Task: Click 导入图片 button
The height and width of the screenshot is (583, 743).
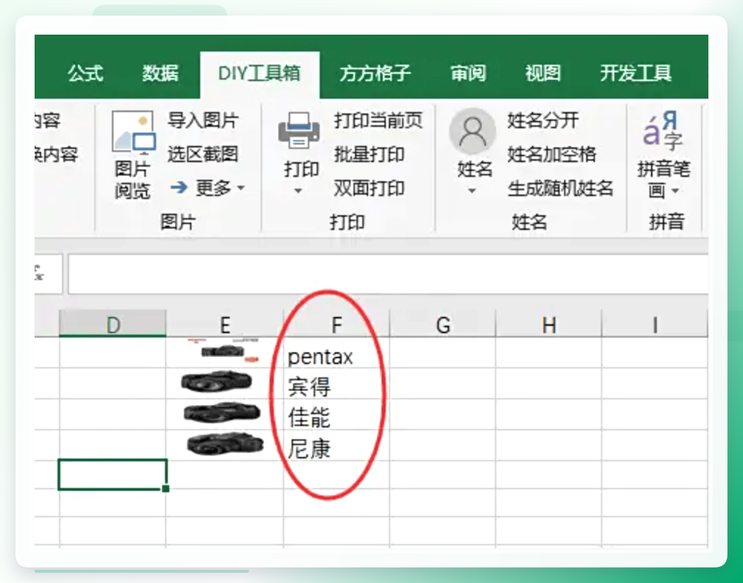Action: 203,120
